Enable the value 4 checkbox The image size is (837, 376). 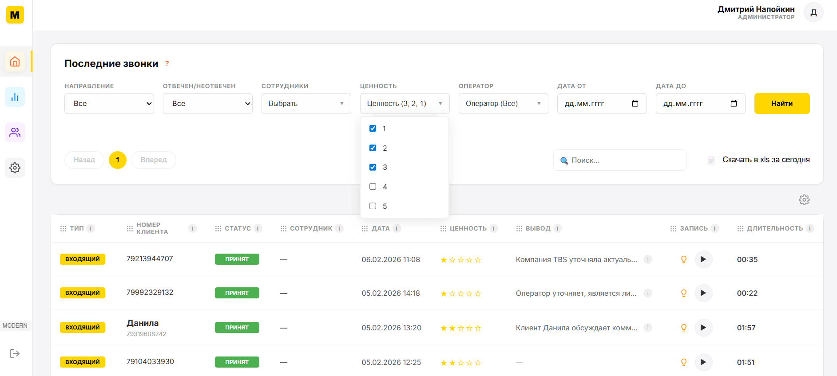[x=373, y=187]
